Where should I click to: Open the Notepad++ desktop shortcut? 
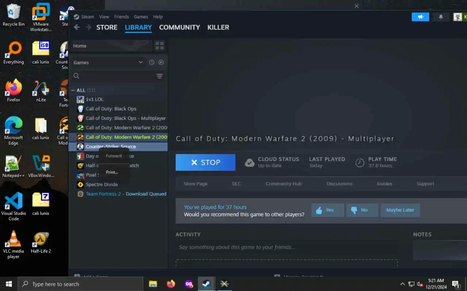tap(13, 167)
